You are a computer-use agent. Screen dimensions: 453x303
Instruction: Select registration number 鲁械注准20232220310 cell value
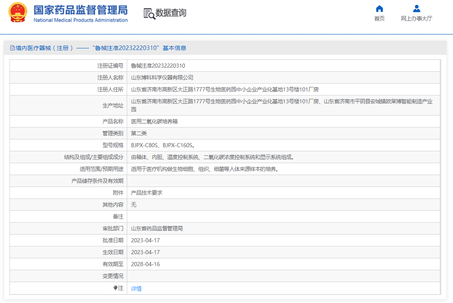158,66
